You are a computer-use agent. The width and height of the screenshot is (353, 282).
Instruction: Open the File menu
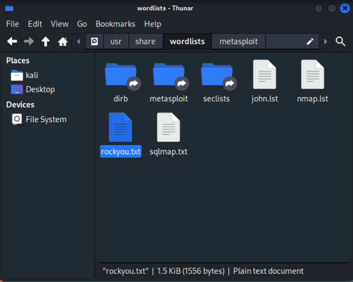[13, 24]
